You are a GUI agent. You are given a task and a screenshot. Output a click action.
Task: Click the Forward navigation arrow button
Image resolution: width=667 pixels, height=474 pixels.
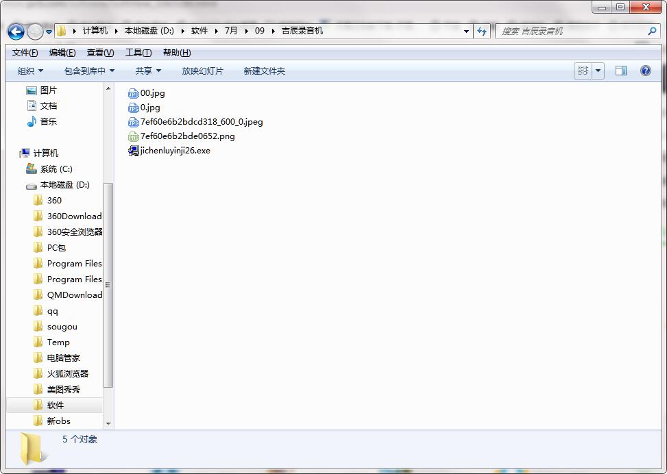pyautogui.click(x=35, y=32)
